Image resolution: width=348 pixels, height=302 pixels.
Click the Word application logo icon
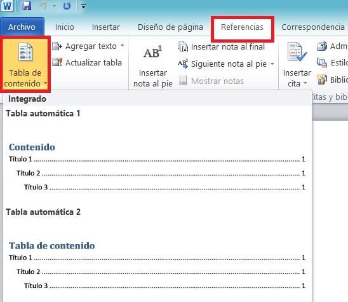(7, 6)
